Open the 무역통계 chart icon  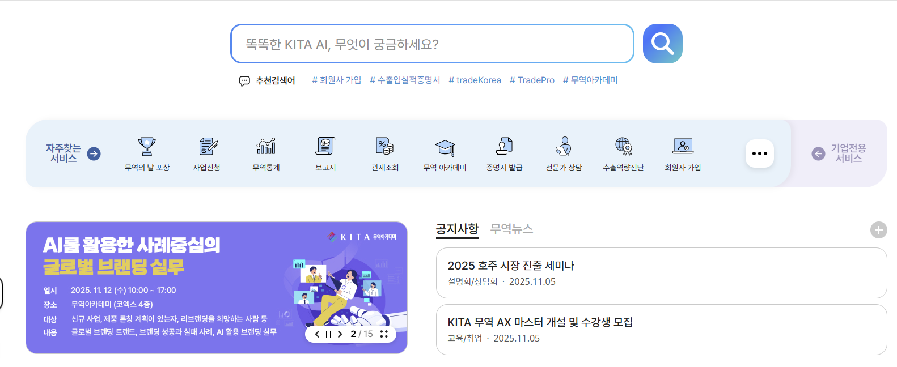click(x=266, y=146)
